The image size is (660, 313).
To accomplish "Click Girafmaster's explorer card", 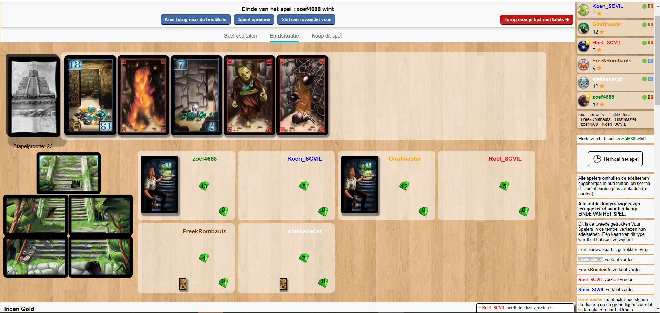I will click(360, 185).
